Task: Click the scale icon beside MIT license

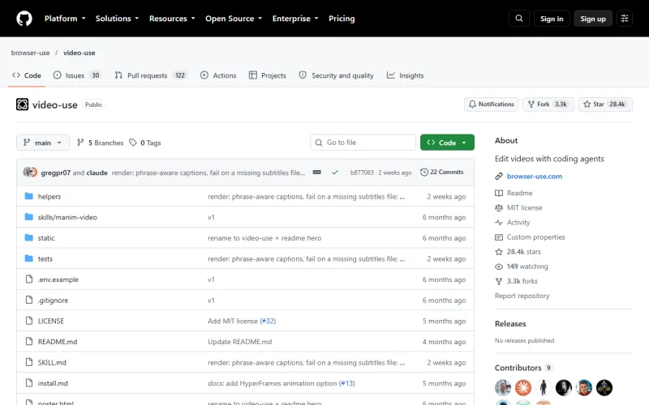Action: 499,208
